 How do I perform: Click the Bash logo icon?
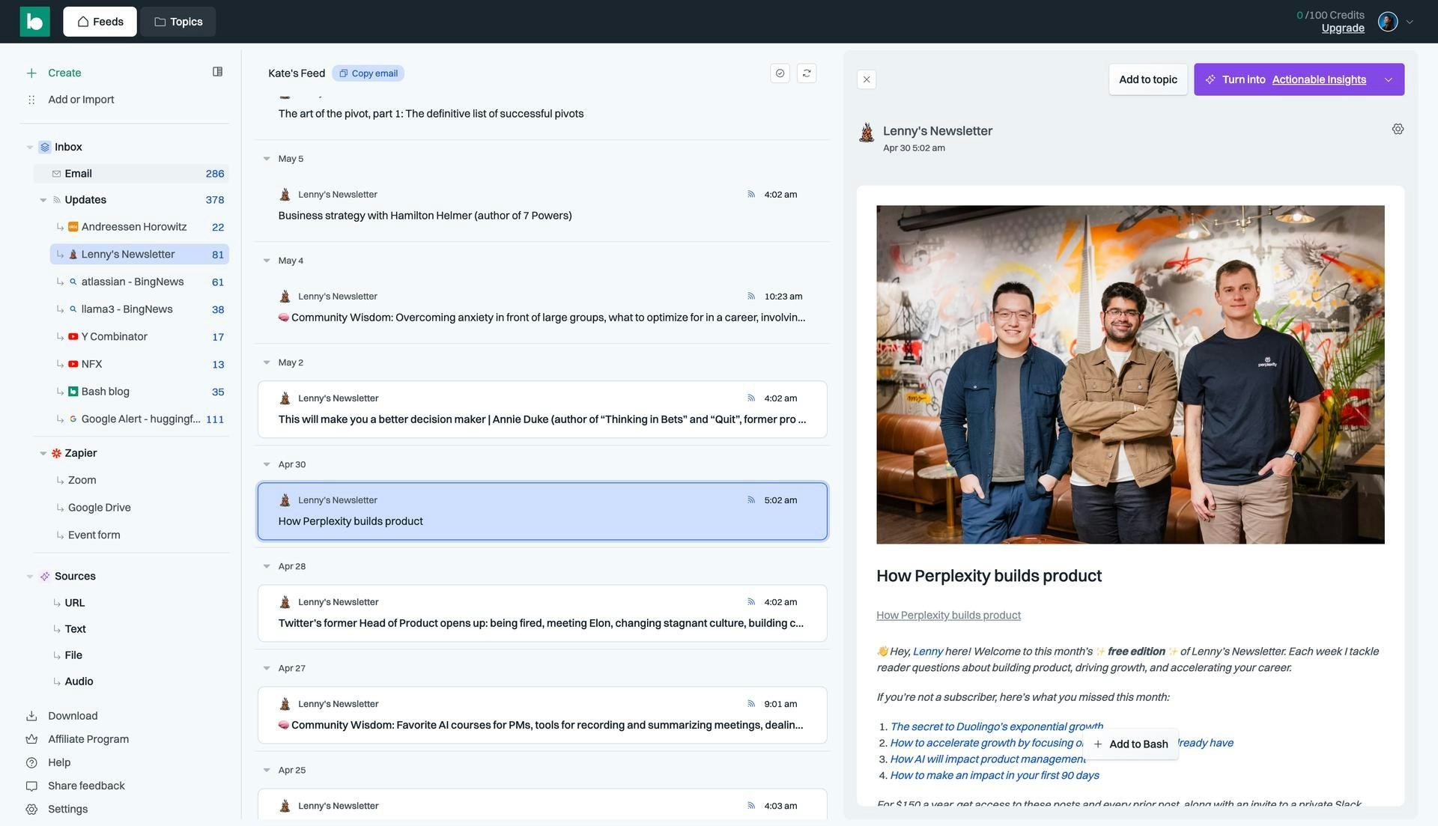34,22
